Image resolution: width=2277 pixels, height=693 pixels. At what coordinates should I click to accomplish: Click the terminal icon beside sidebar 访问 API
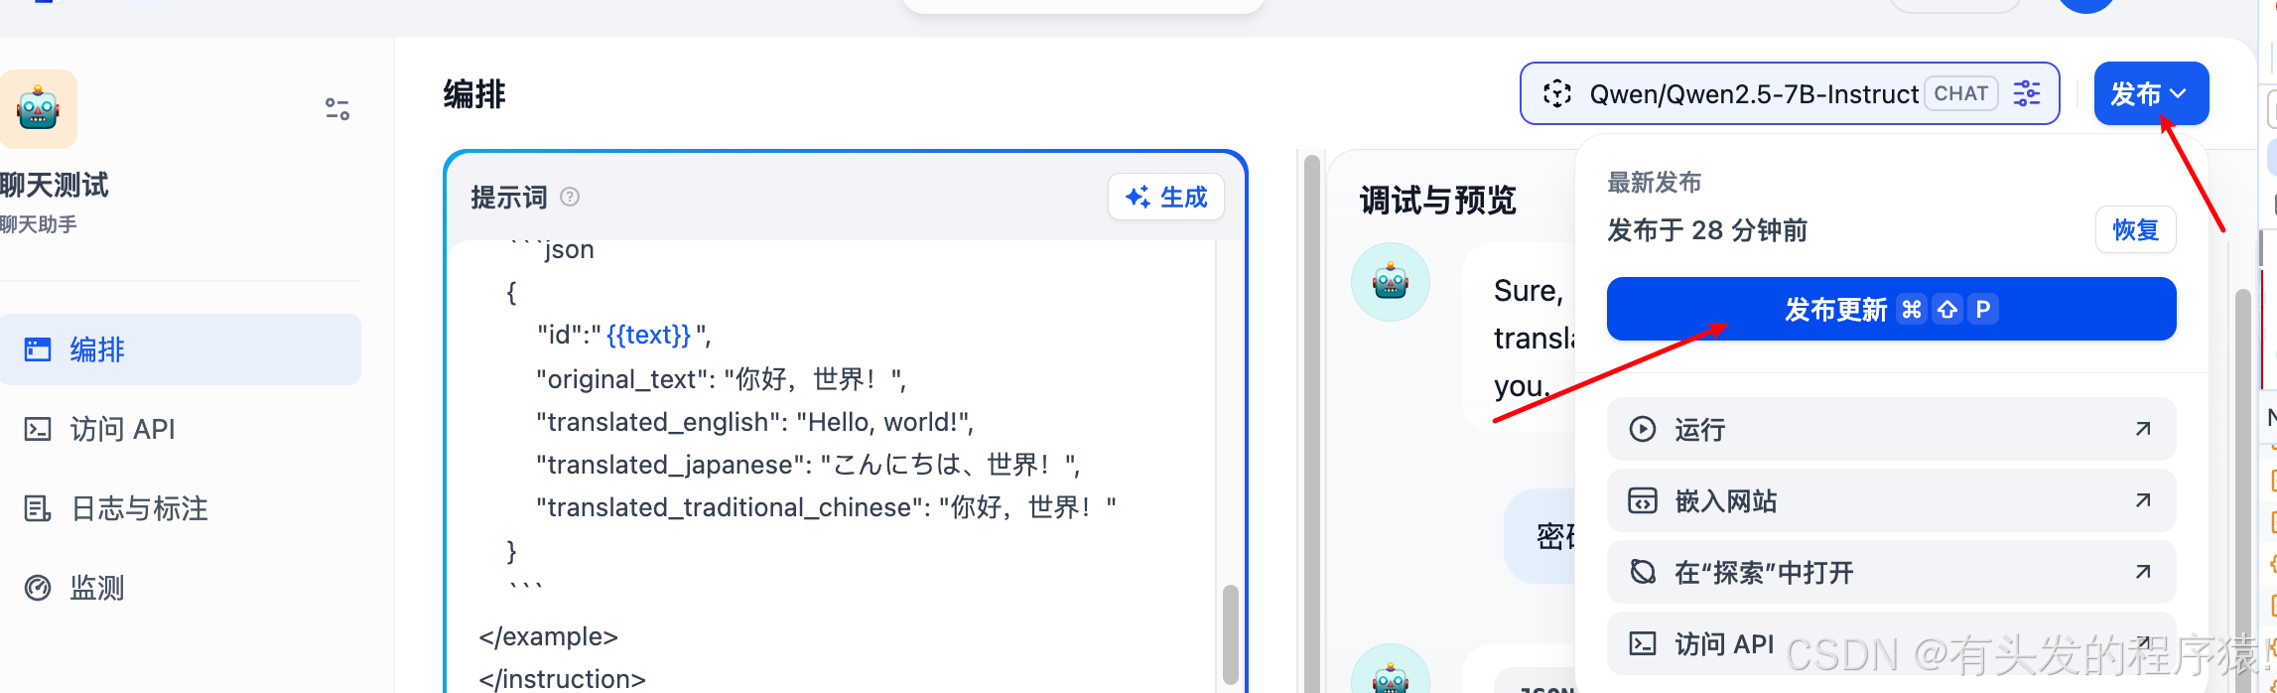[x=38, y=429]
